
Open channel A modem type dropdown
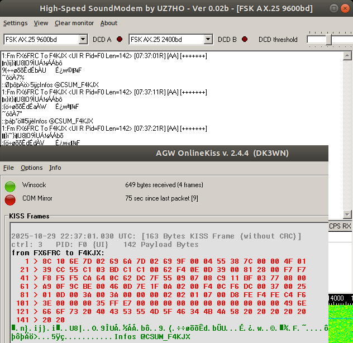coord(83,40)
